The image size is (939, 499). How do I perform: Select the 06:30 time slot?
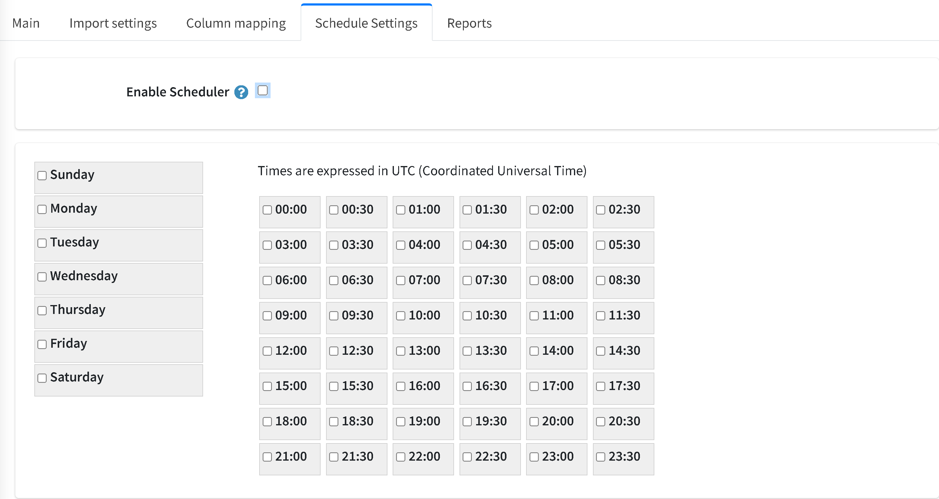pyautogui.click(x=334, y=280)
